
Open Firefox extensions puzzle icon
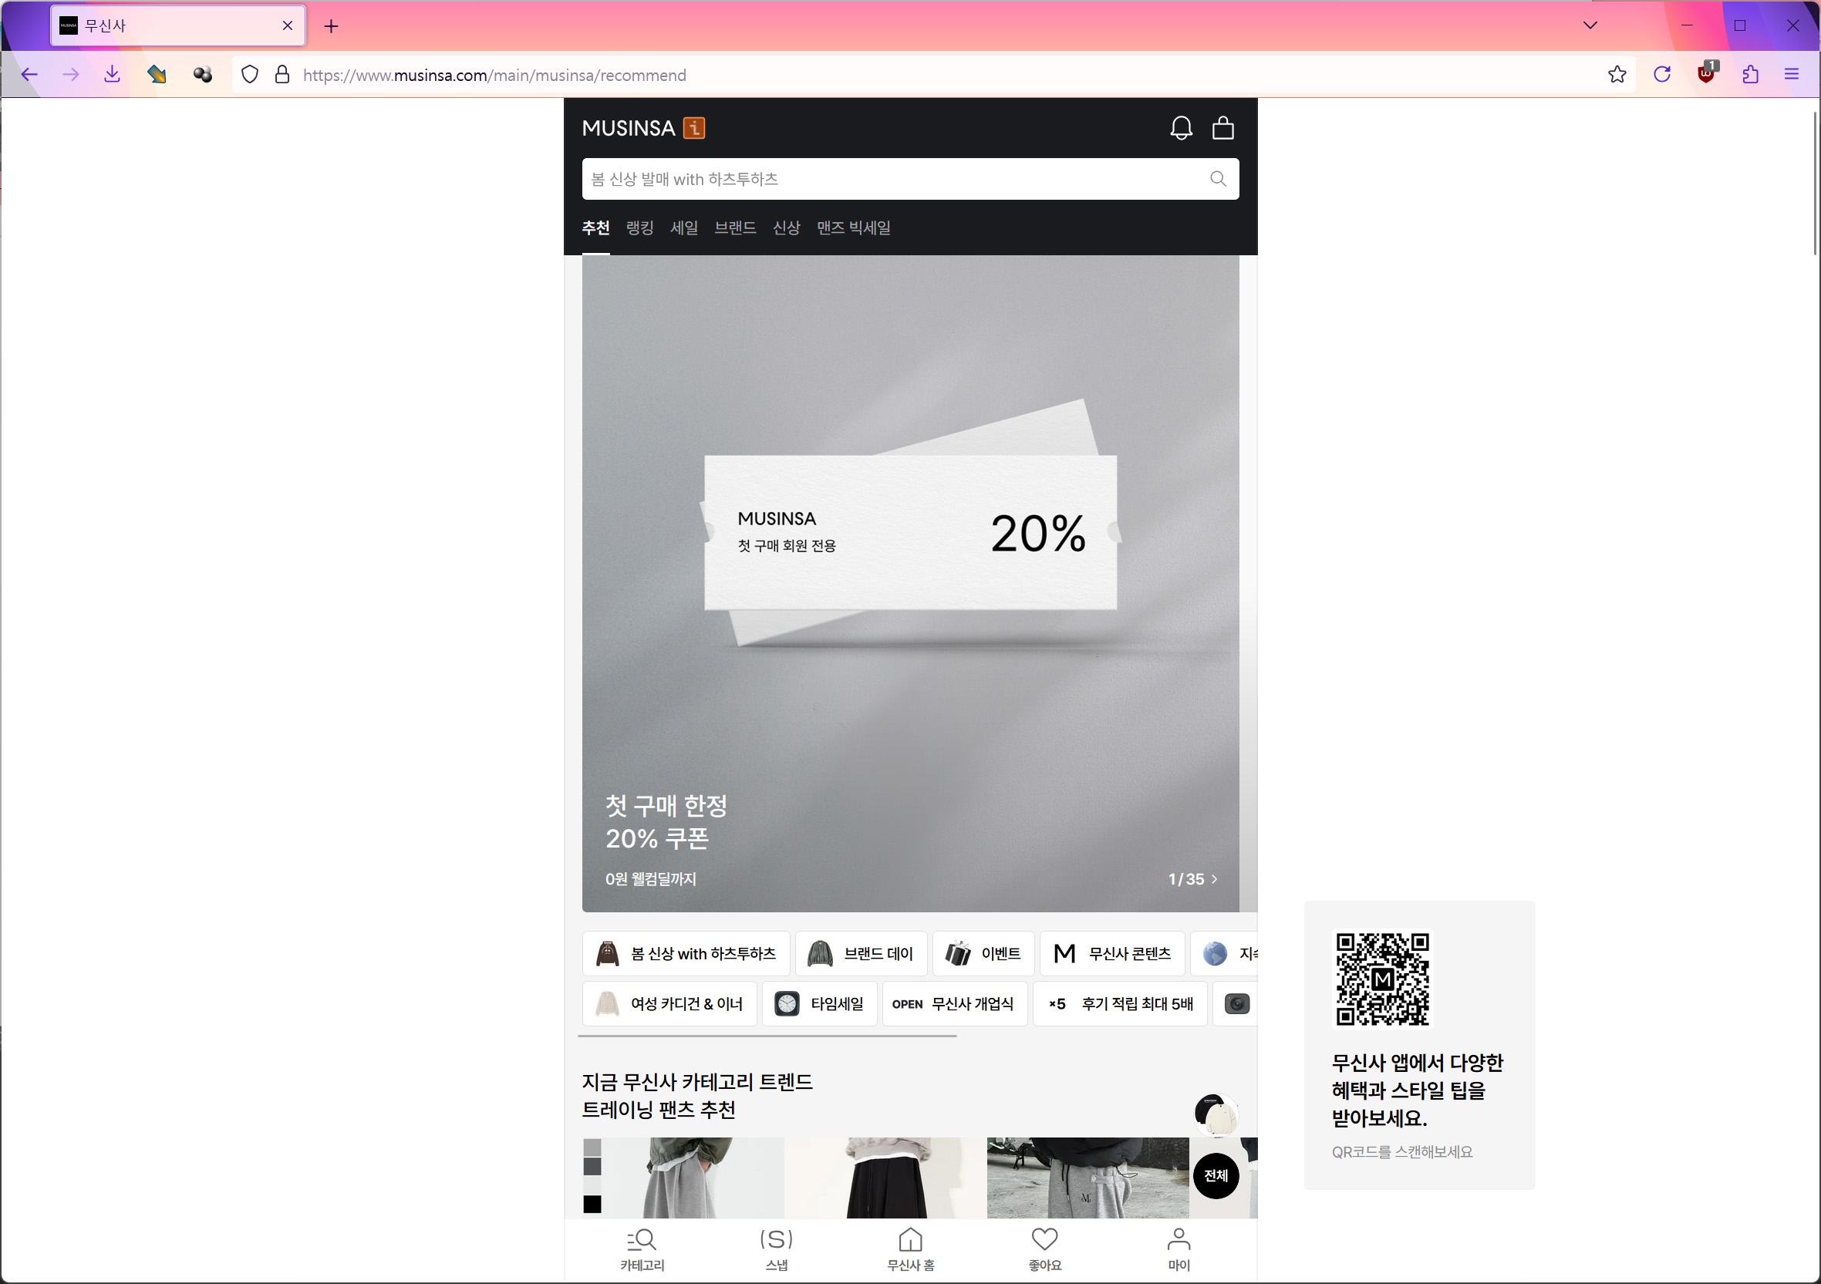click(x=1749, y=75)
